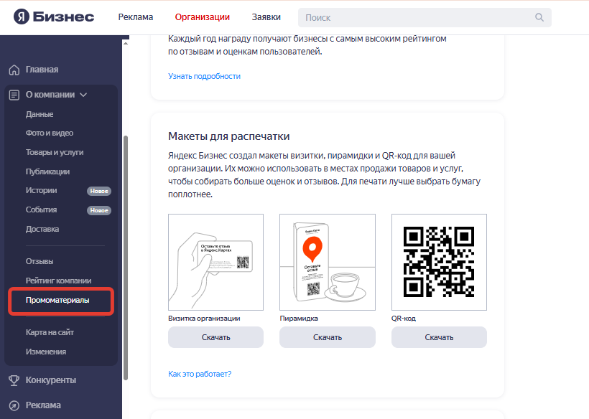Open Организации tab in top navigation
This screenshot has width=589, height=419.
(x=203, y=17)
